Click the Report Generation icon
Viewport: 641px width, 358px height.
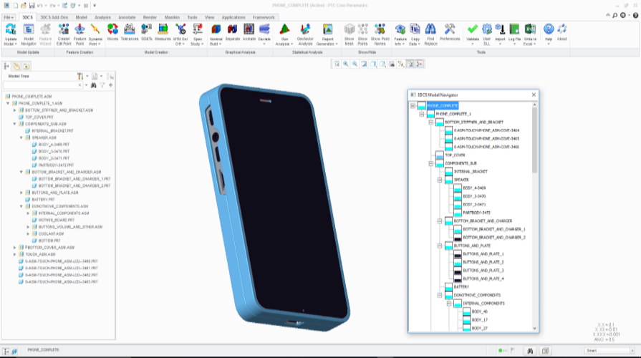click(x=327, y=29)
